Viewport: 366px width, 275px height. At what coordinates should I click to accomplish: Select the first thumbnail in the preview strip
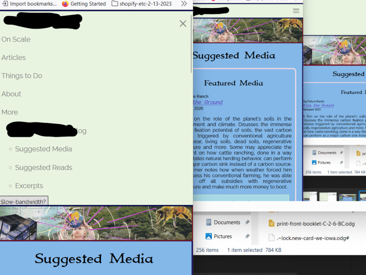[x=310, y=197]
